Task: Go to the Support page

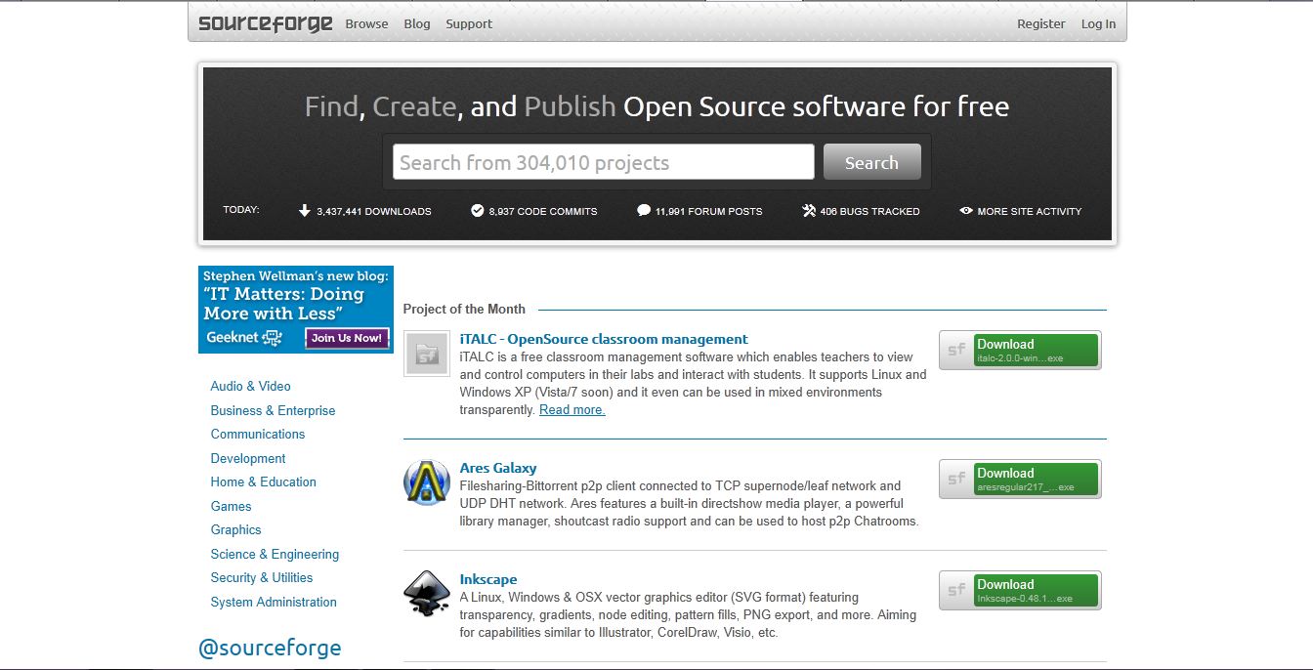Action: [469, 23]
